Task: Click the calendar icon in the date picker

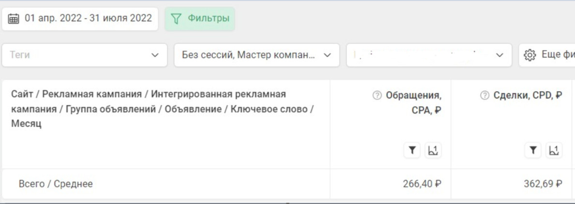Action: pyautogui.click(x=14, y=19)
